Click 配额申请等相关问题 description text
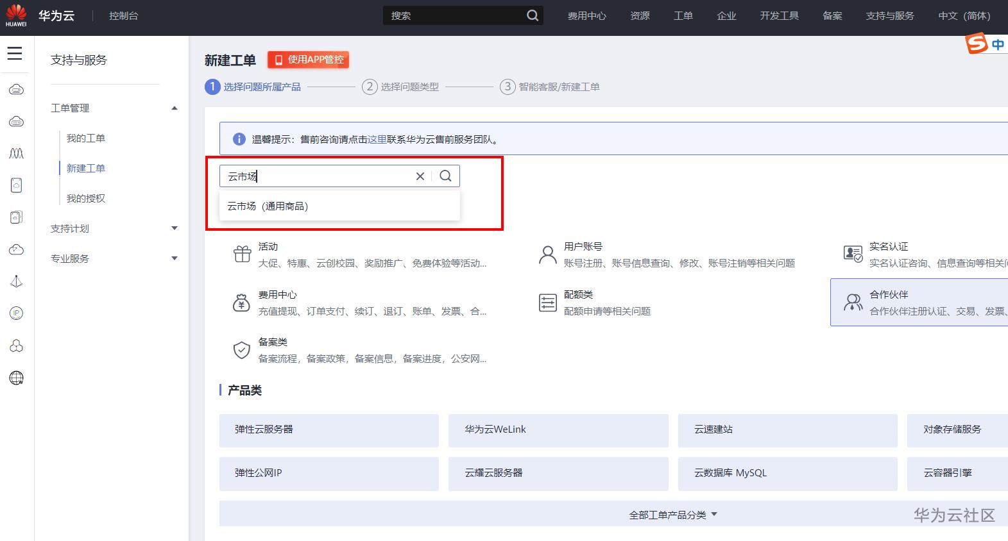This screenshot has width=1008, height=541. (607, 311)
